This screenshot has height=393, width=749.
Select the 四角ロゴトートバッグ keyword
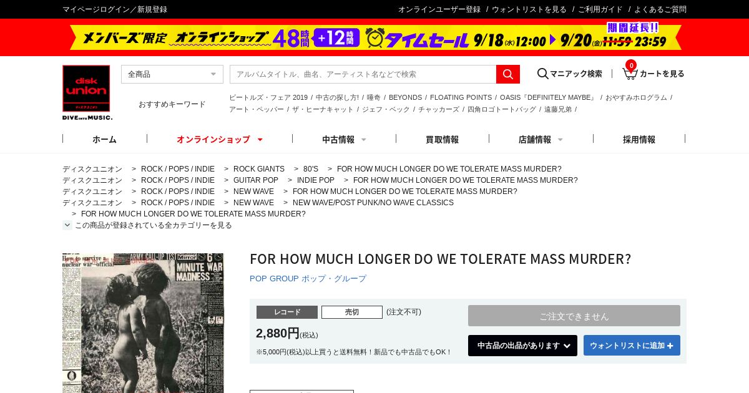point(502,109)
